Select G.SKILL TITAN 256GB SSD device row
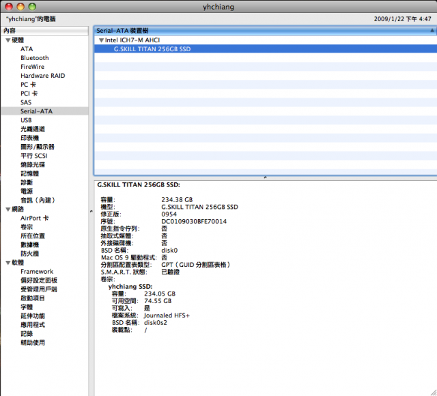Viewport: 437px width, 396px height. tap(266, 49)
